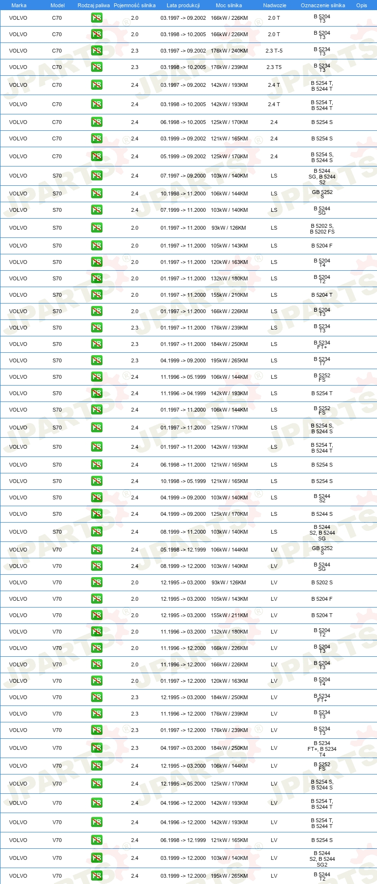Click fuel icon in S70 07.1997 103kW row

pos(97,176)
